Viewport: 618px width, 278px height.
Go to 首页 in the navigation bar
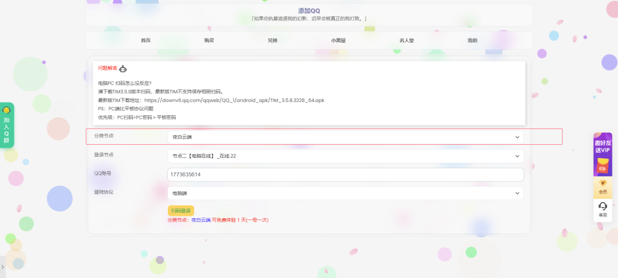click(x=146, y=40)
